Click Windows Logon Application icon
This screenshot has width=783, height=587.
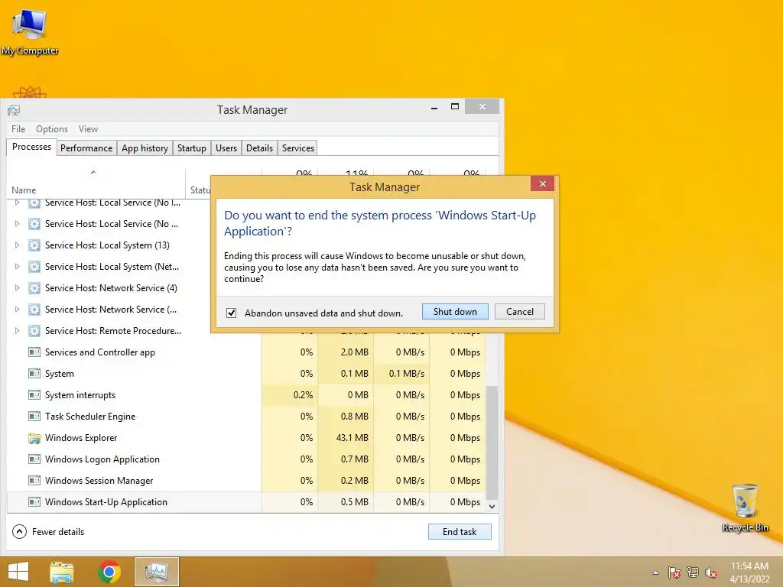[34, 459]
